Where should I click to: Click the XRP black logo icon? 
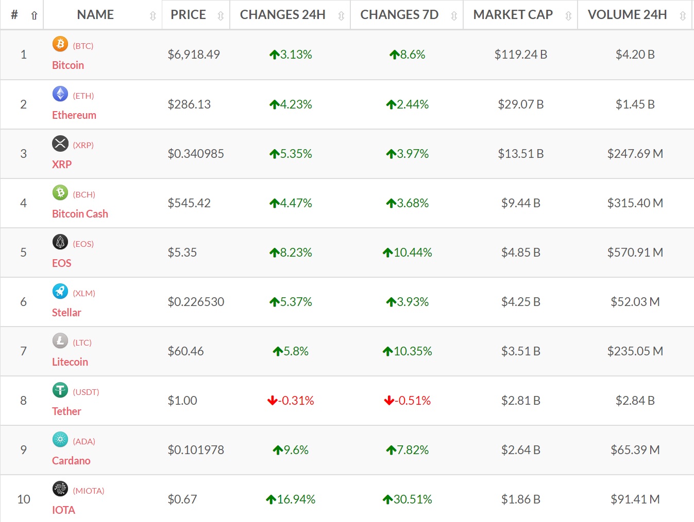(60, 143)
